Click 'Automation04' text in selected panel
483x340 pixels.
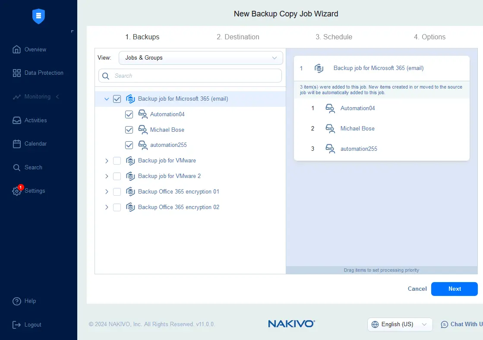pyautogui.click(x=358, y=108)
